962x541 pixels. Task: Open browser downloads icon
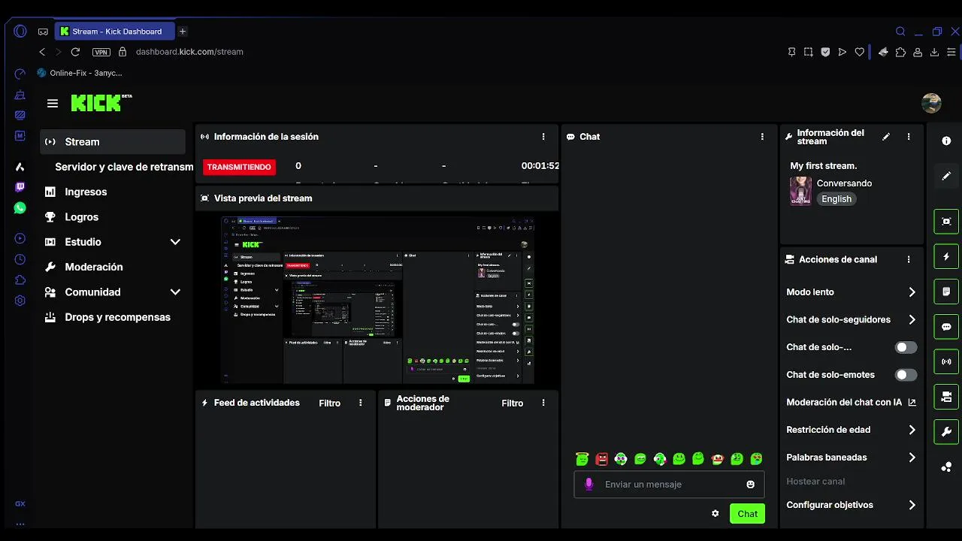934,52
